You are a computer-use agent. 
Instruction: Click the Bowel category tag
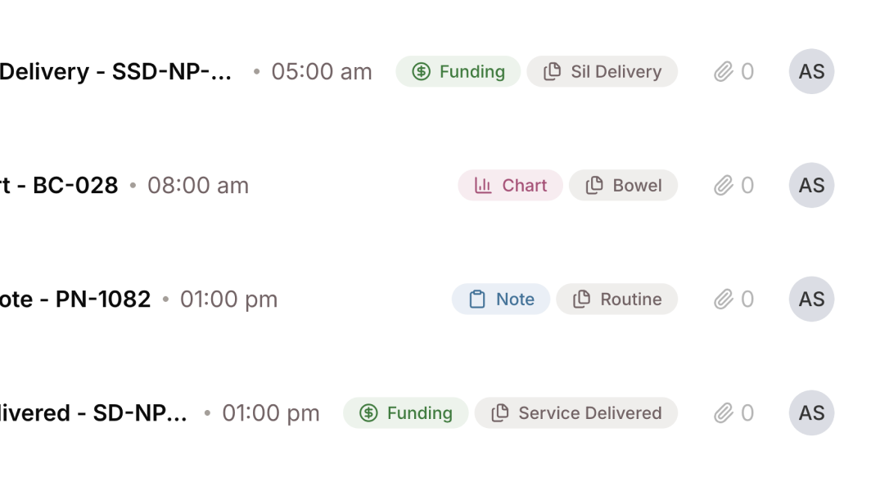623,186
